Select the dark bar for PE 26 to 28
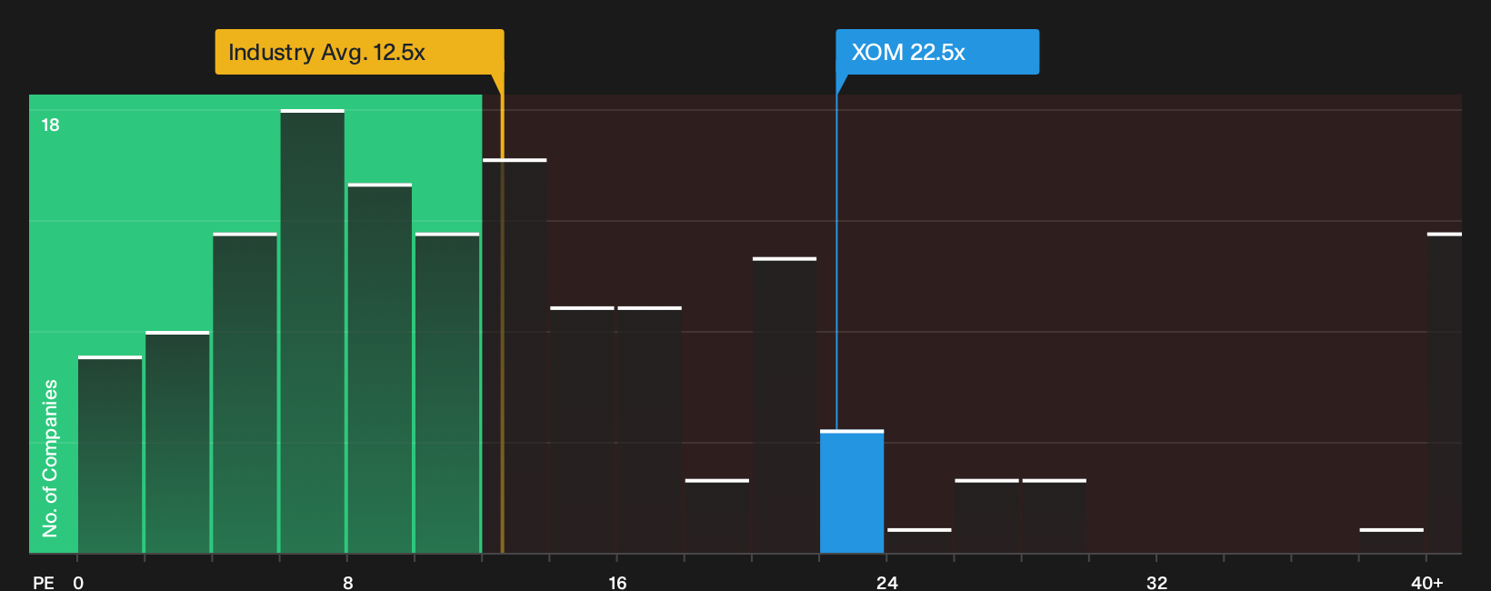1491x591 pixels. tap(987, 516)
